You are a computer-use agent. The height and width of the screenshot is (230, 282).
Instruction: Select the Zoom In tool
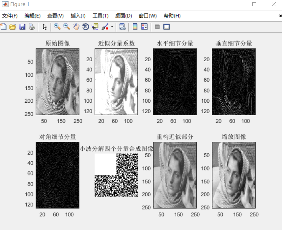pos(57,27)
